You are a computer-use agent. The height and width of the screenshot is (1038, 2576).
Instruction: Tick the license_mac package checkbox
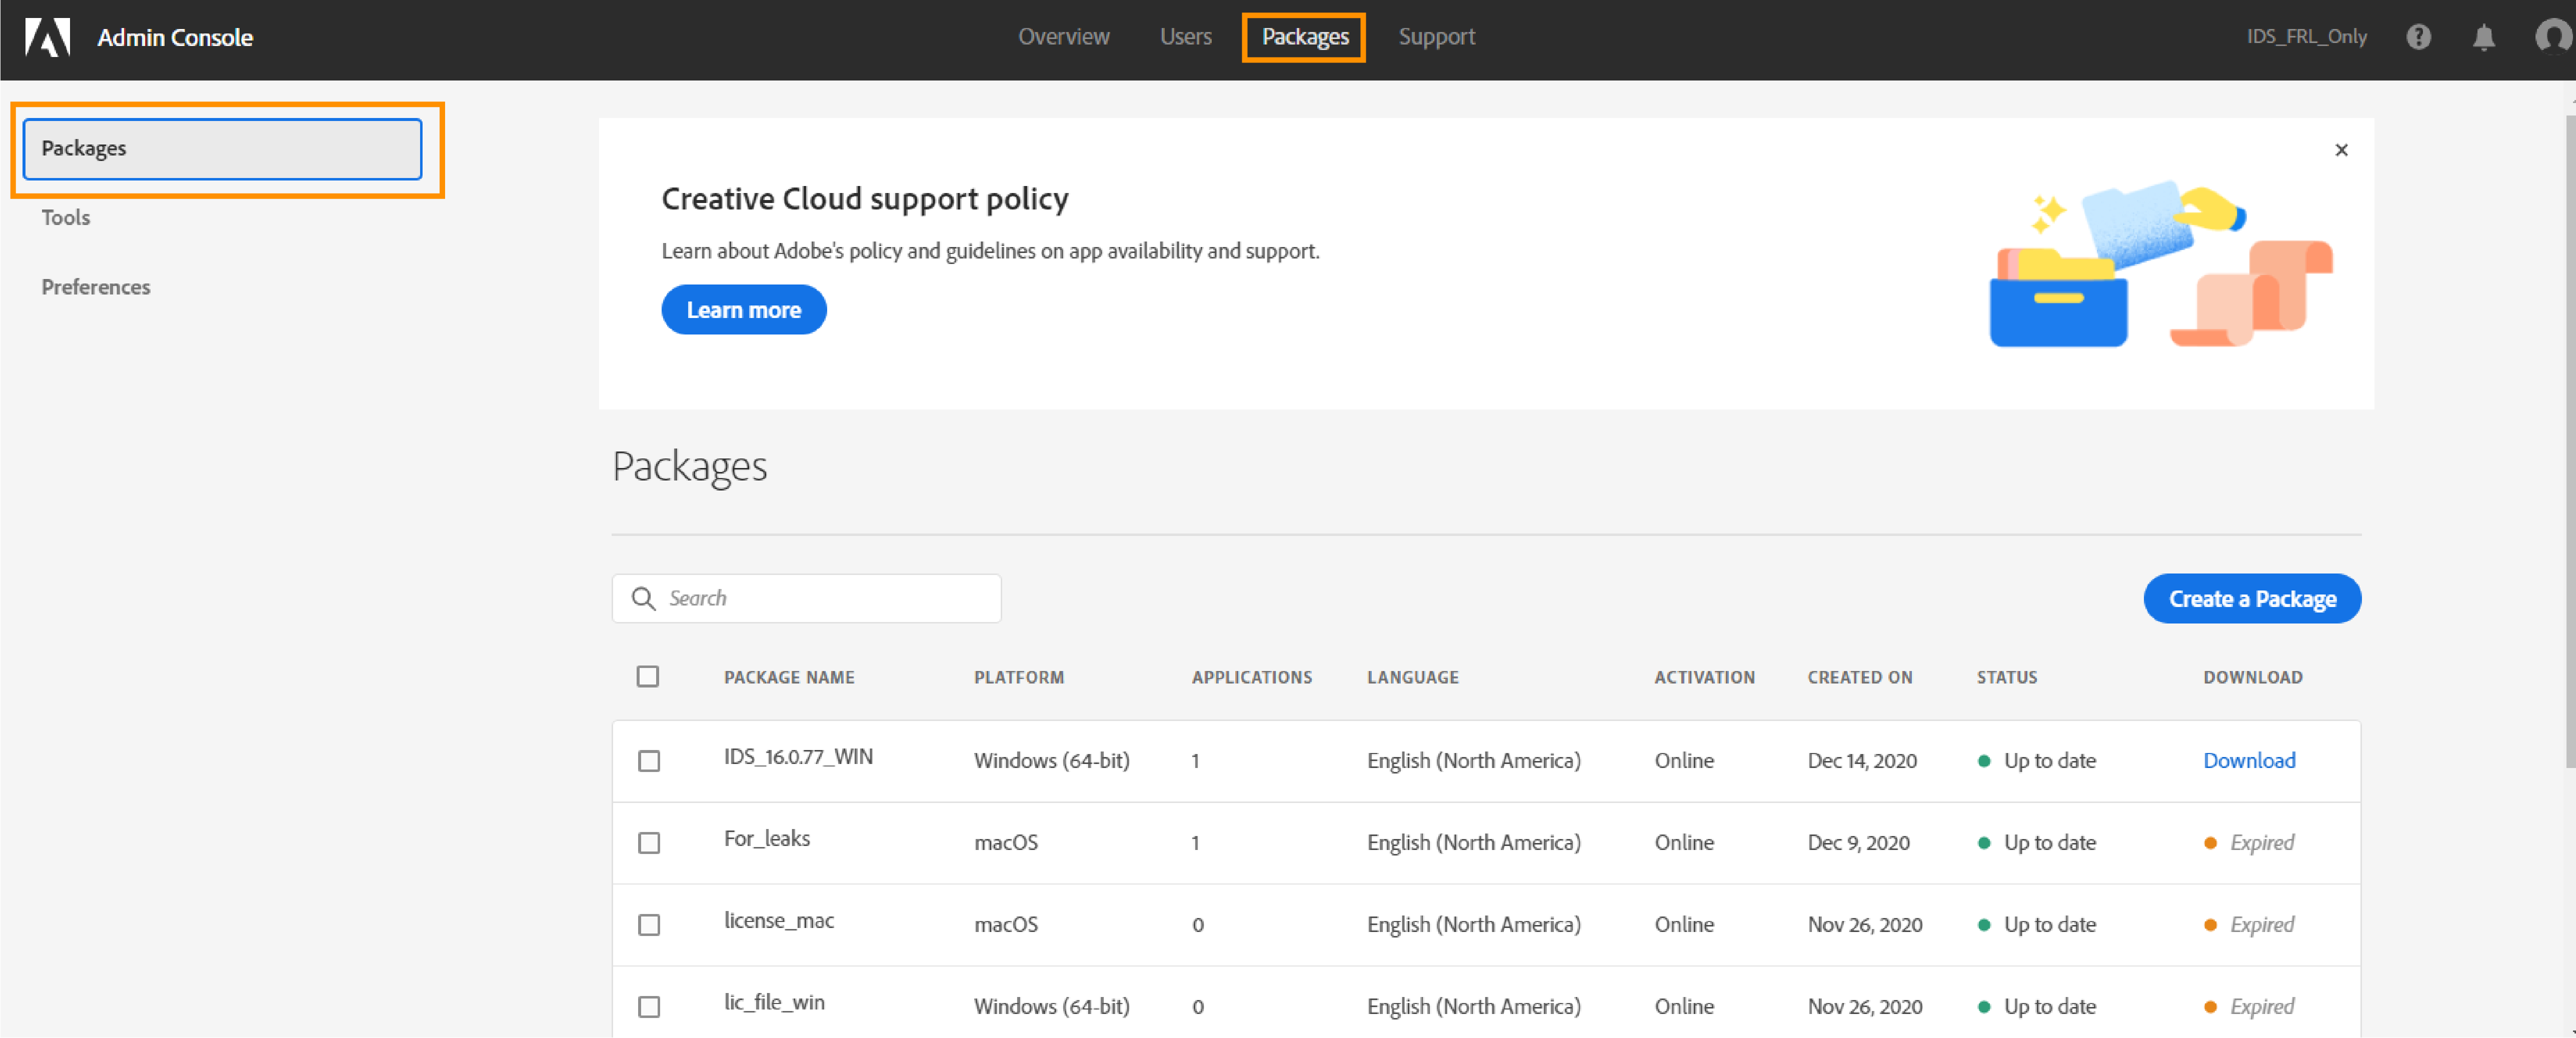tap(649, 925)
